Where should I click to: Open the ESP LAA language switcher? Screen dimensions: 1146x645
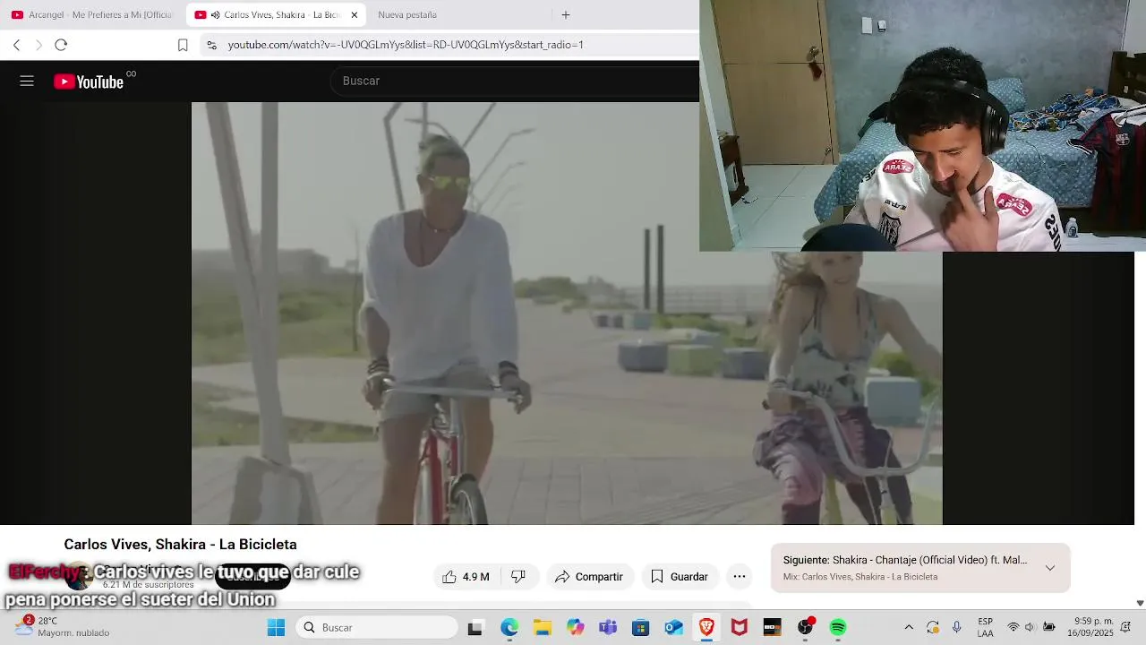coord(986,628)
